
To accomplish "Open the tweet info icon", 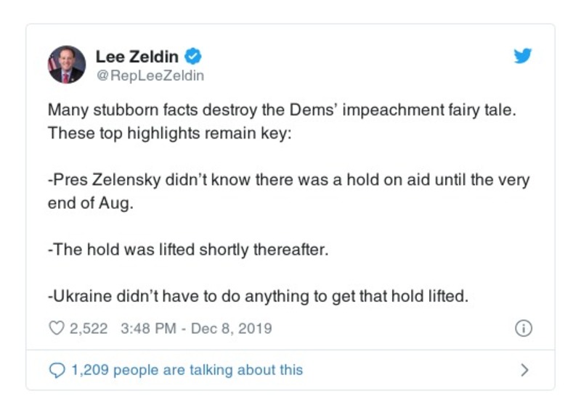I will click(522, 329).
